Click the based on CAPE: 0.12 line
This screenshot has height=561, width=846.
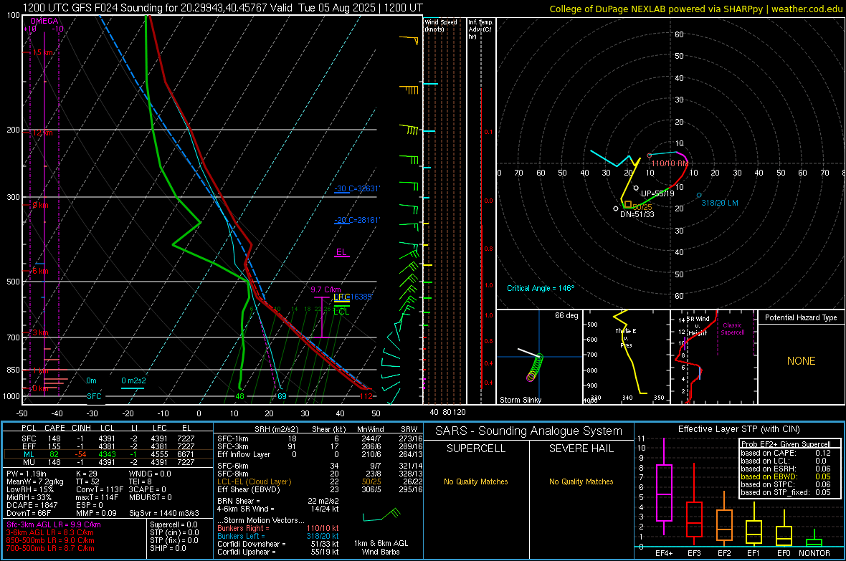click(786, 453)
